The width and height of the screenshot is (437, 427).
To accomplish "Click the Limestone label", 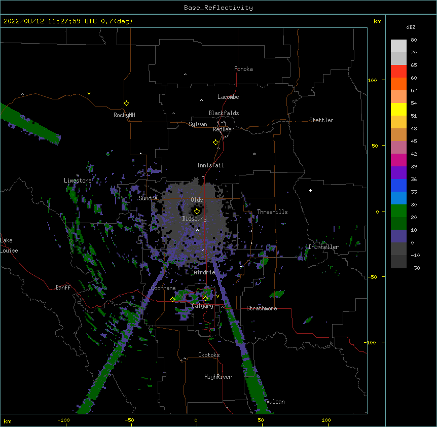I will tap(78, 181).
